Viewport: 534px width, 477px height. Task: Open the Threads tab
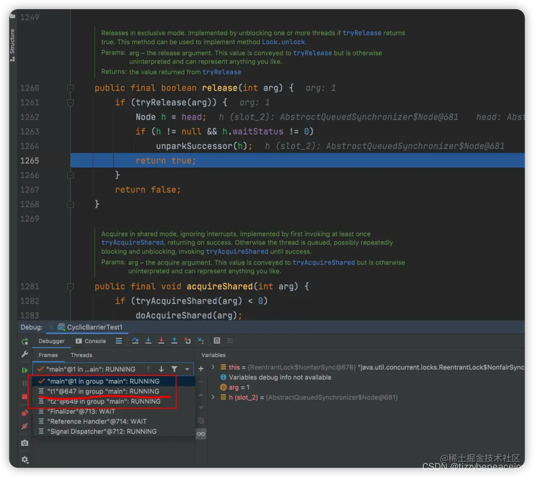coord(81,355)
